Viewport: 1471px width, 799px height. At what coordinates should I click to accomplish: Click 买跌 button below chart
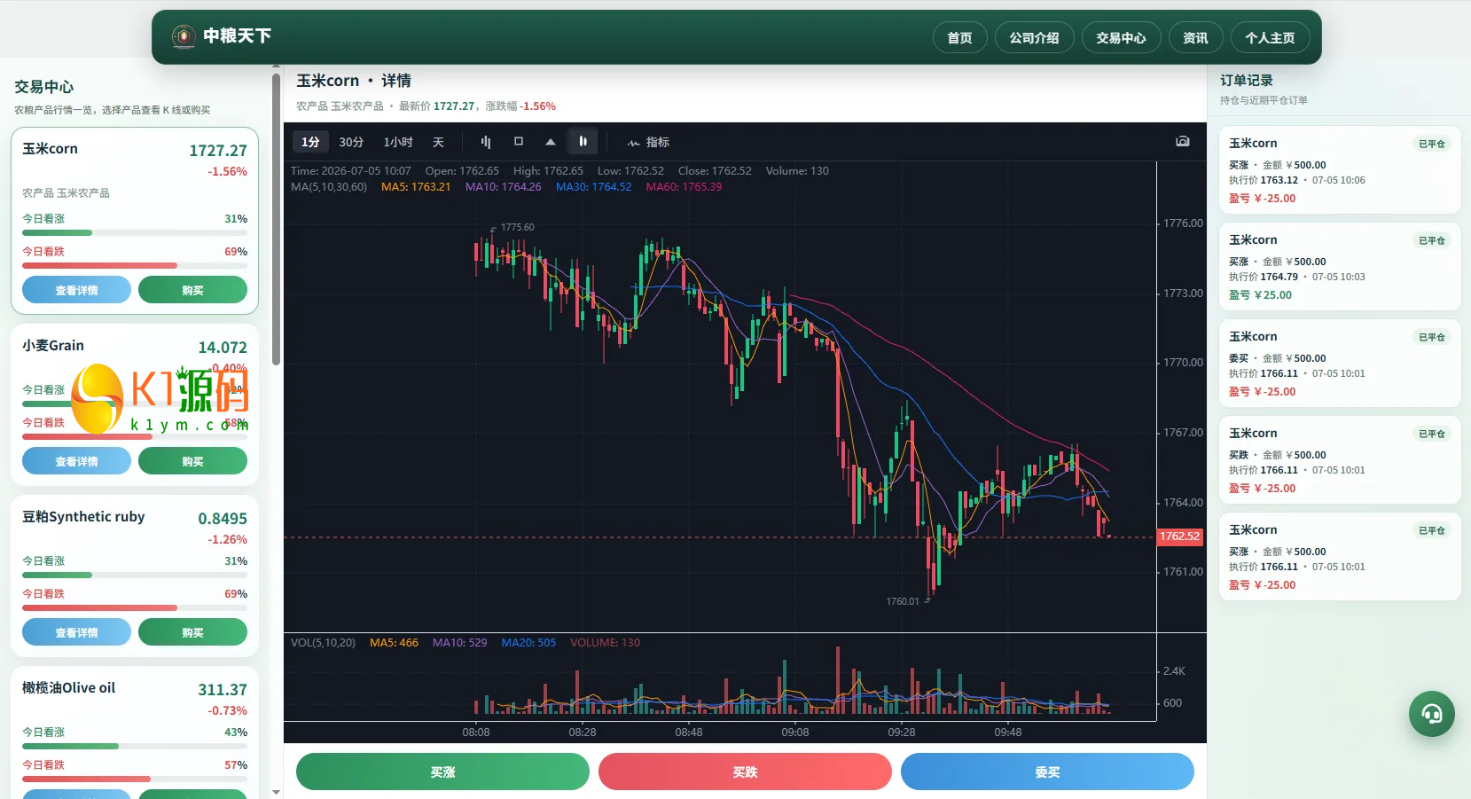pyautogui.click(x=745, y=772)
